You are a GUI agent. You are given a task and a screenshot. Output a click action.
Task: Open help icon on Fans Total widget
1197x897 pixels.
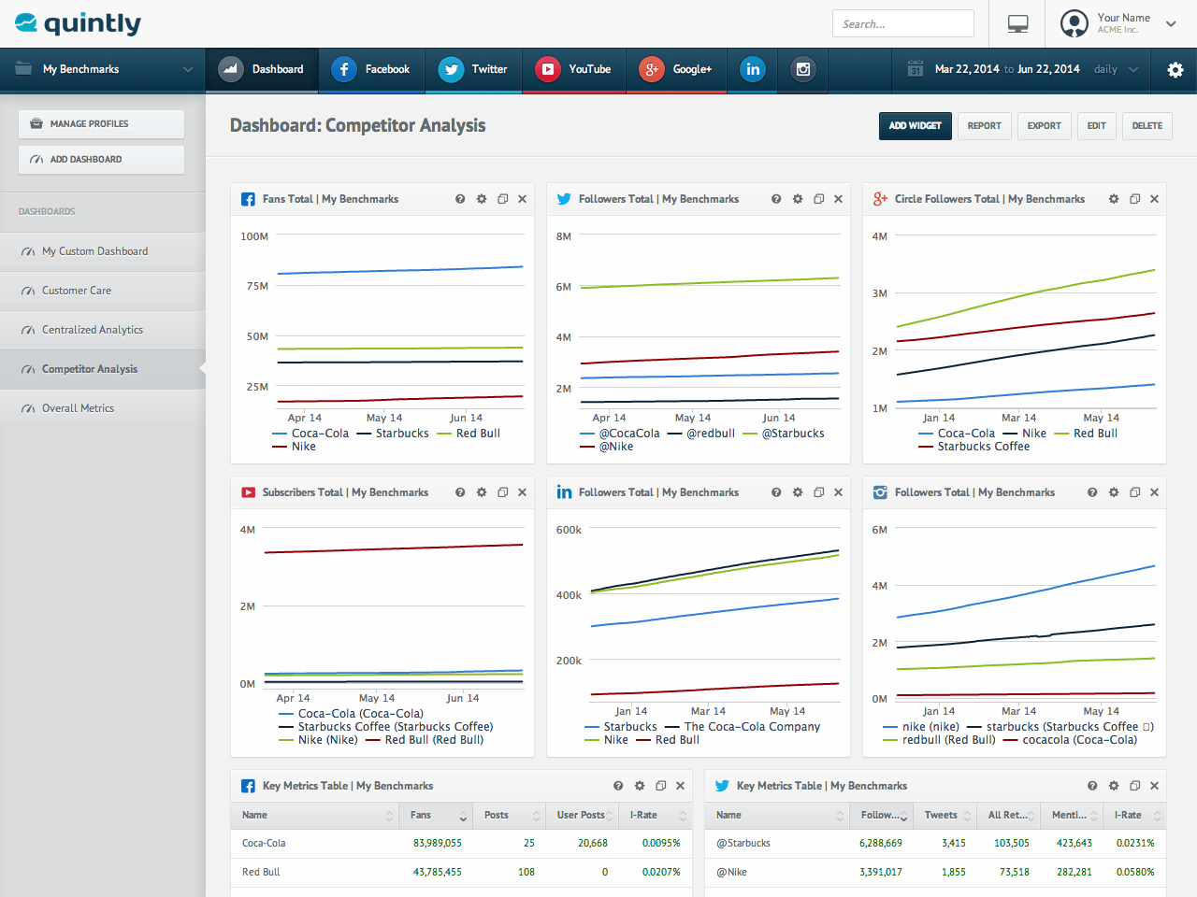(x=460, y=199)
